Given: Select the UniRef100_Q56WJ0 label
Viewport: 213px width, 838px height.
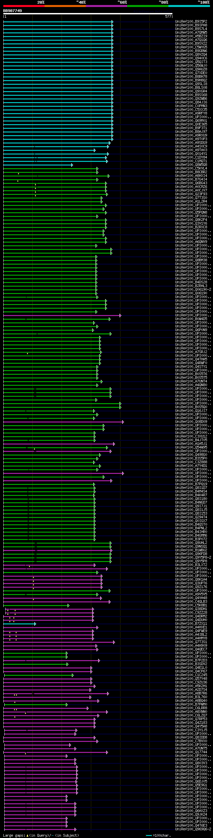Looking at the screenshot, I should coord(191,65).
